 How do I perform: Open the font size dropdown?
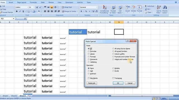[34, 7]
